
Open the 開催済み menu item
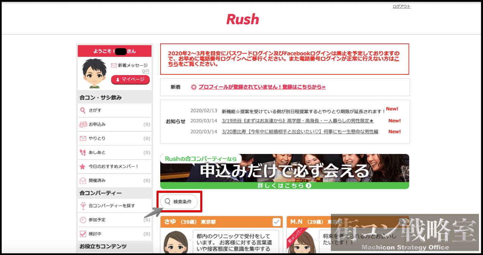point(114,181)
